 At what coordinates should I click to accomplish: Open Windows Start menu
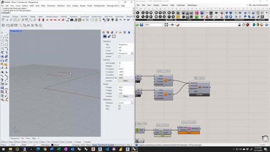(3, 149)
